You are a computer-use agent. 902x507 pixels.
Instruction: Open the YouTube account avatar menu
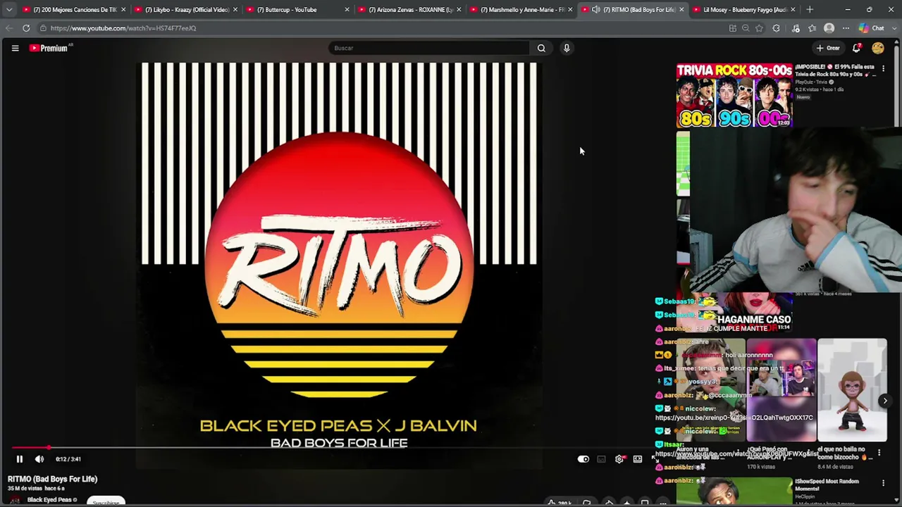pos(878,48)
